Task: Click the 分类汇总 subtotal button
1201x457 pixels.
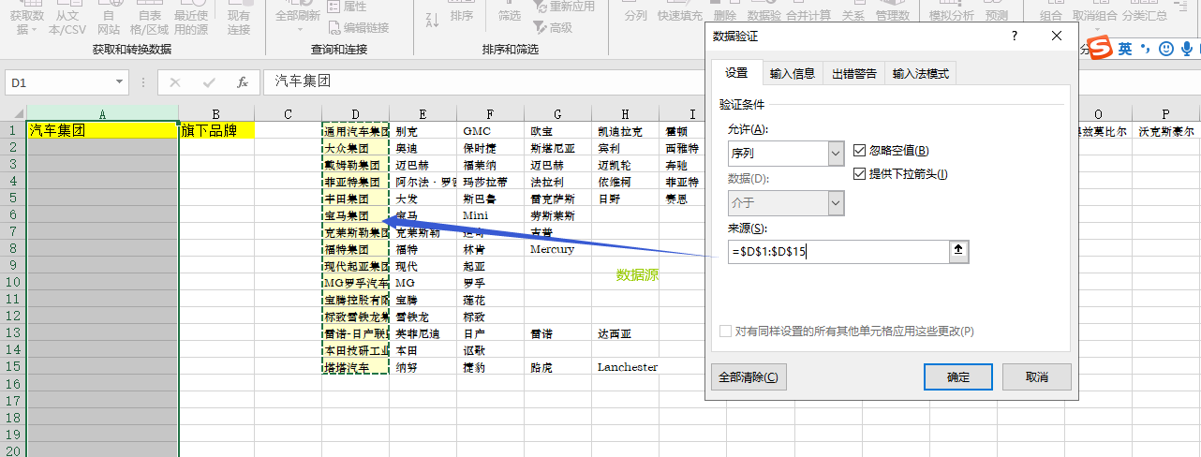Action: pos(1145,13)
